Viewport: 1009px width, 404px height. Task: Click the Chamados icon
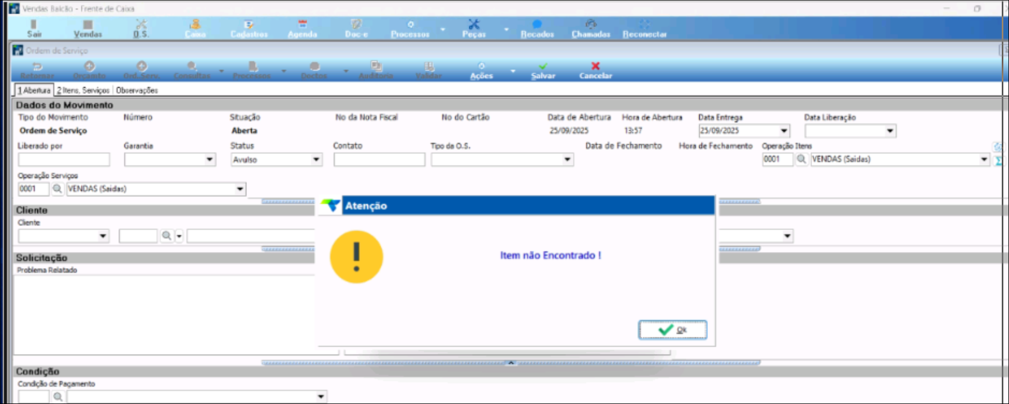click(x=591, y=25)
